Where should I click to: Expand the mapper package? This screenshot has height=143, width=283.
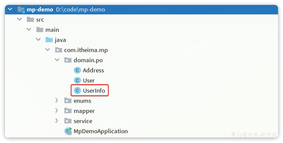pyautogui.click(x=57, y=111)
